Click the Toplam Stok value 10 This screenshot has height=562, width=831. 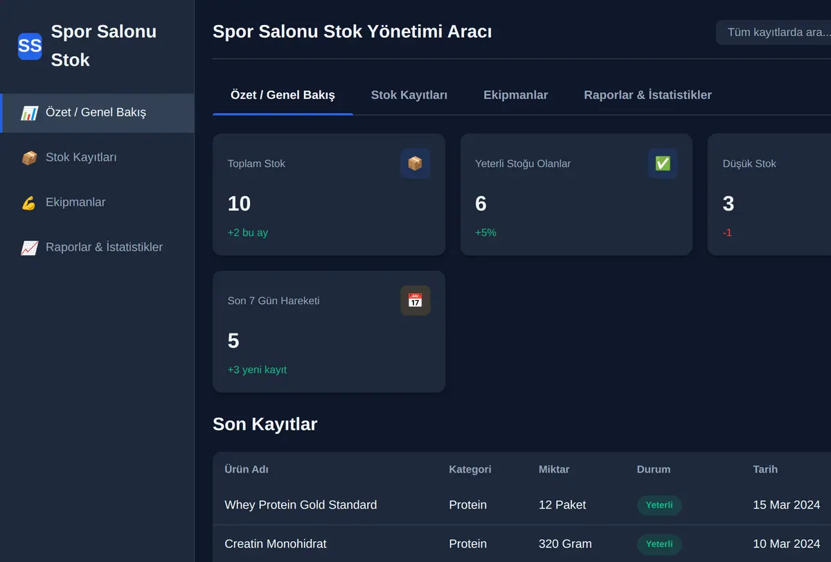coord(239,204)
